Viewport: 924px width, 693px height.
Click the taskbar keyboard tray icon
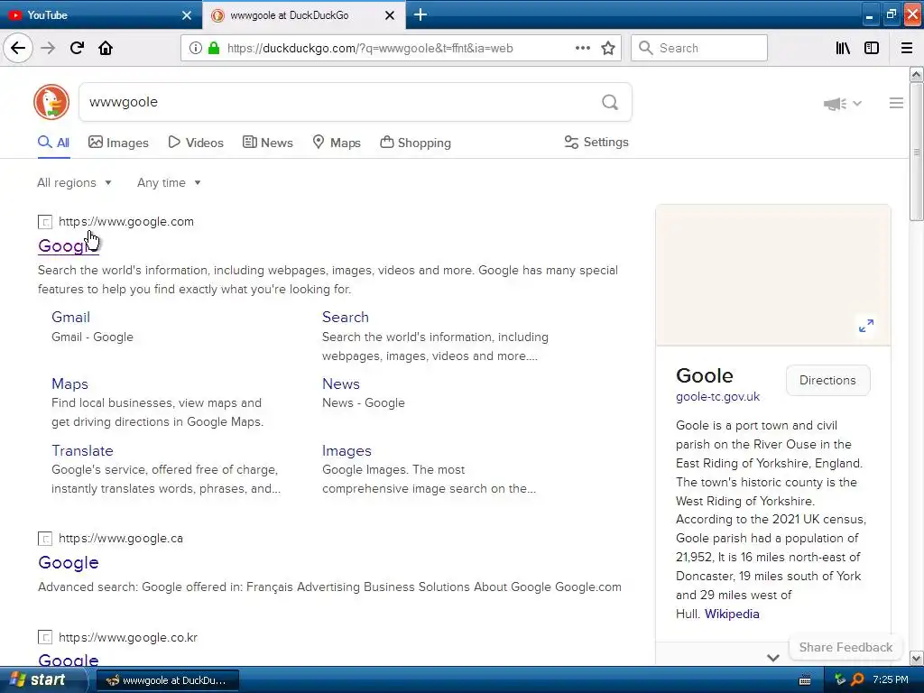click(804, 680)
